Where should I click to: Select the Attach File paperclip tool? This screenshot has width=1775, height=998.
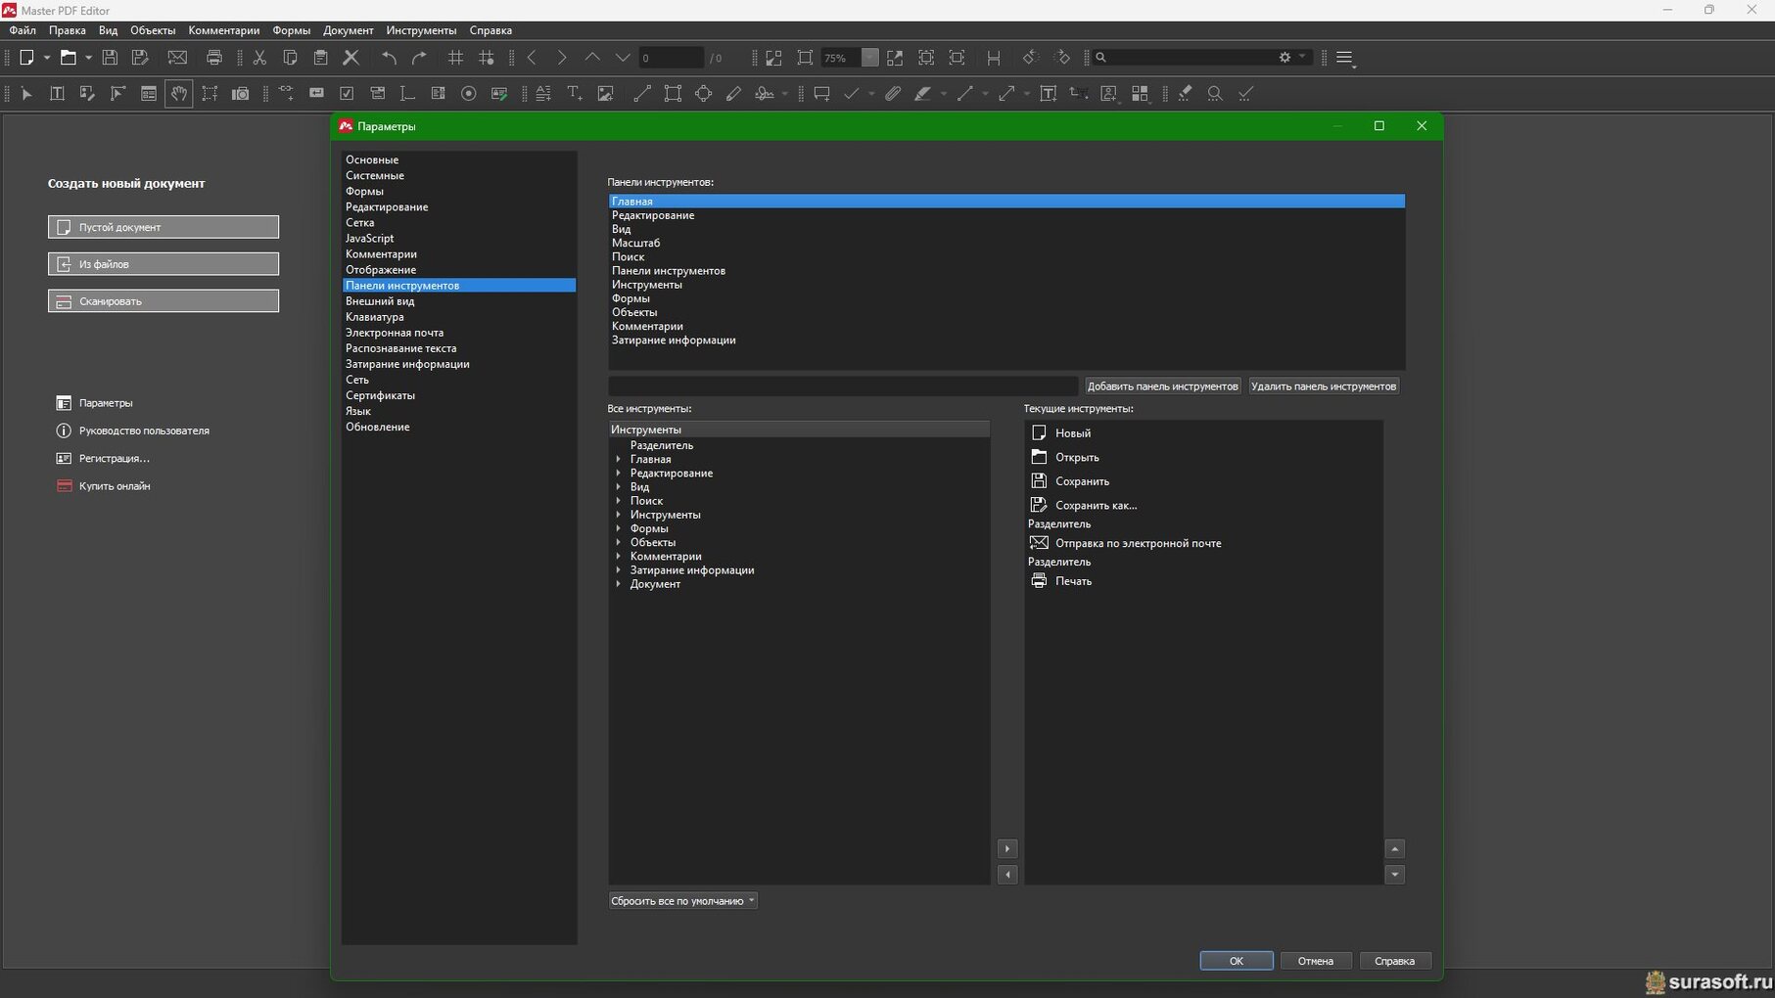click(x=893, y=94)
